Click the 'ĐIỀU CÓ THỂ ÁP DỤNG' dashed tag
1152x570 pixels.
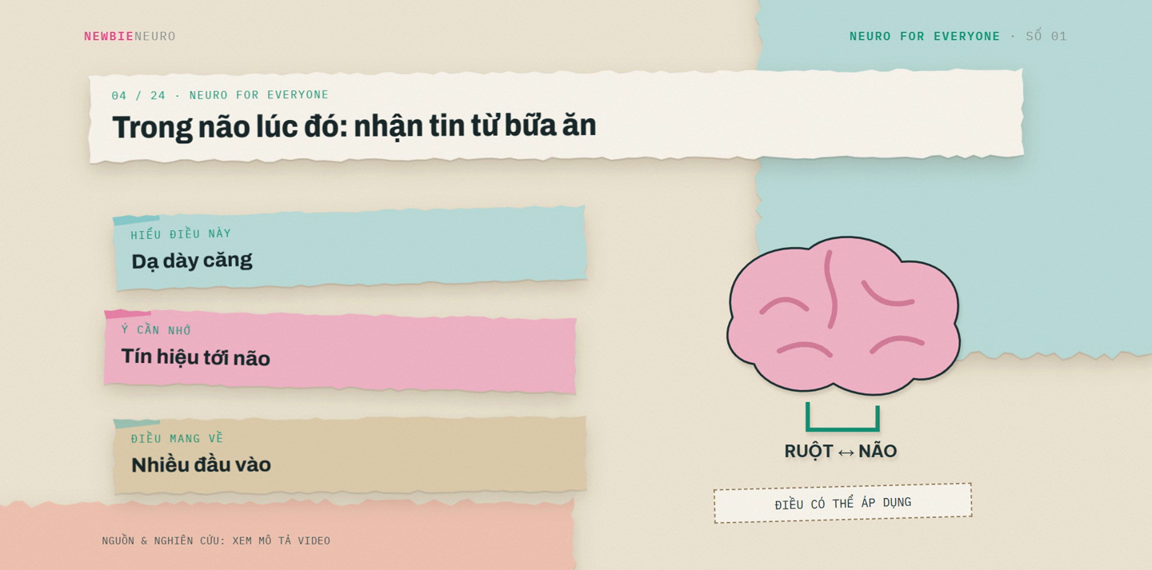[843, 503]
